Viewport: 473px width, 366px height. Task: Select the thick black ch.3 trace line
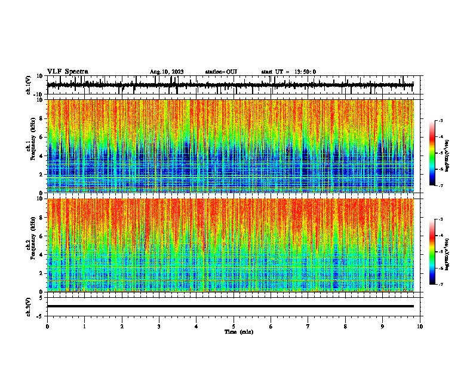231,306
